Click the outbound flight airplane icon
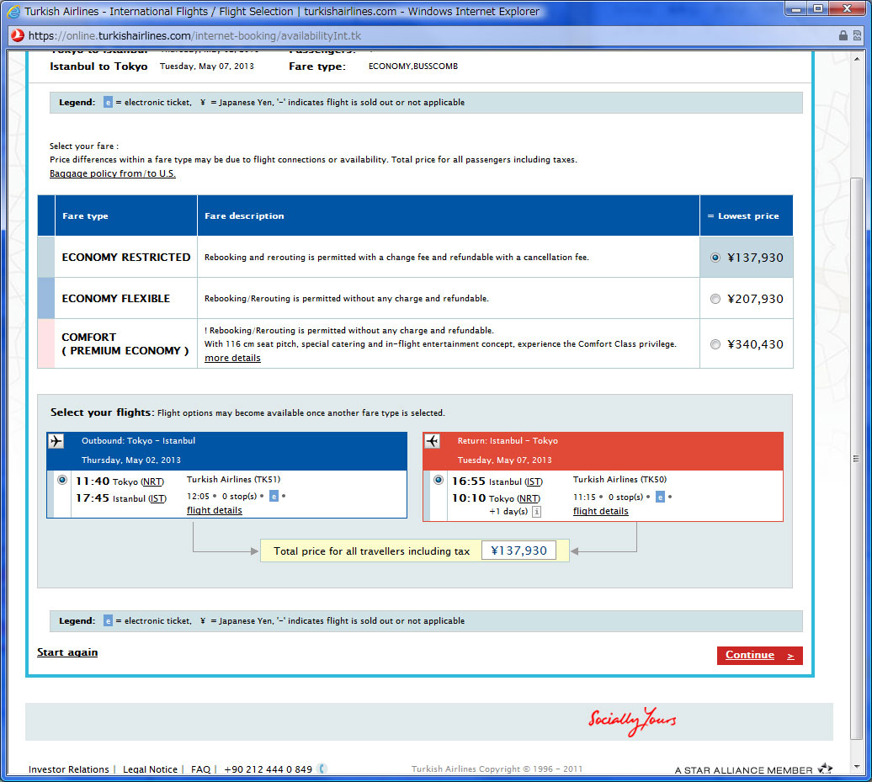 (x=56, y=441)
